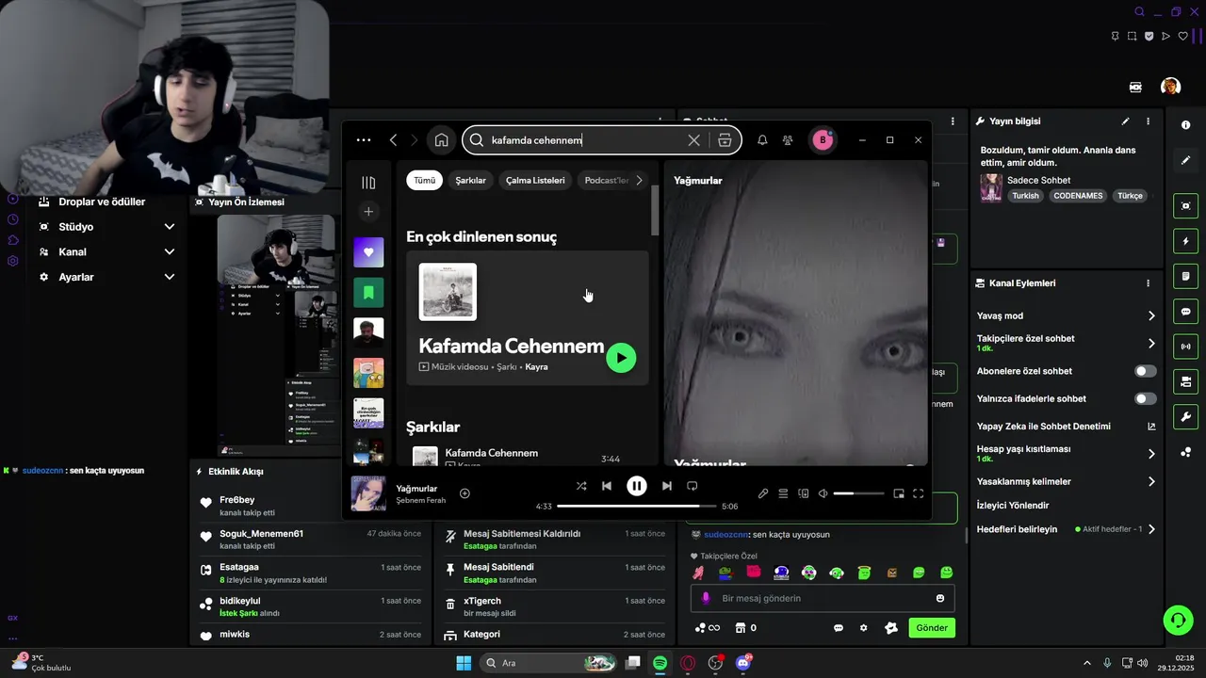Open Yayın bilgisi panel three-dot menu

click(x=1148, y=121)
